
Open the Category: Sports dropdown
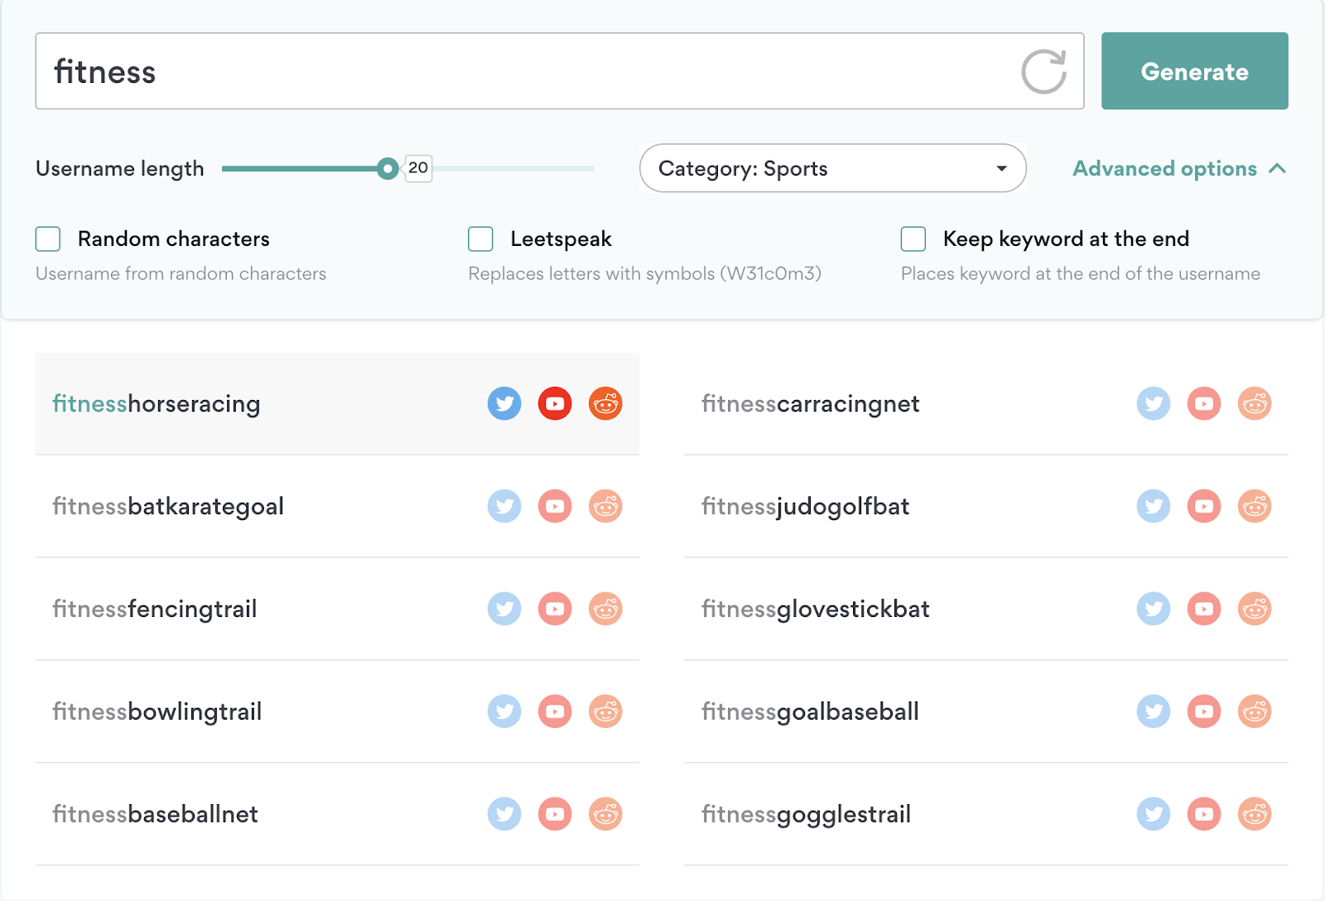832,169
